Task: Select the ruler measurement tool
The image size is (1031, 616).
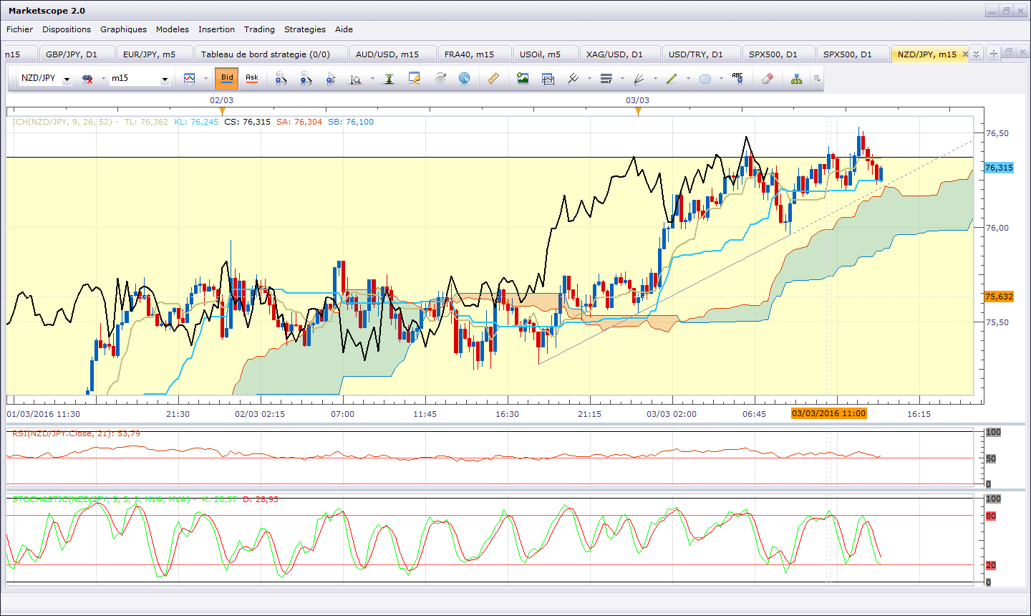Action: pos(493,79)
